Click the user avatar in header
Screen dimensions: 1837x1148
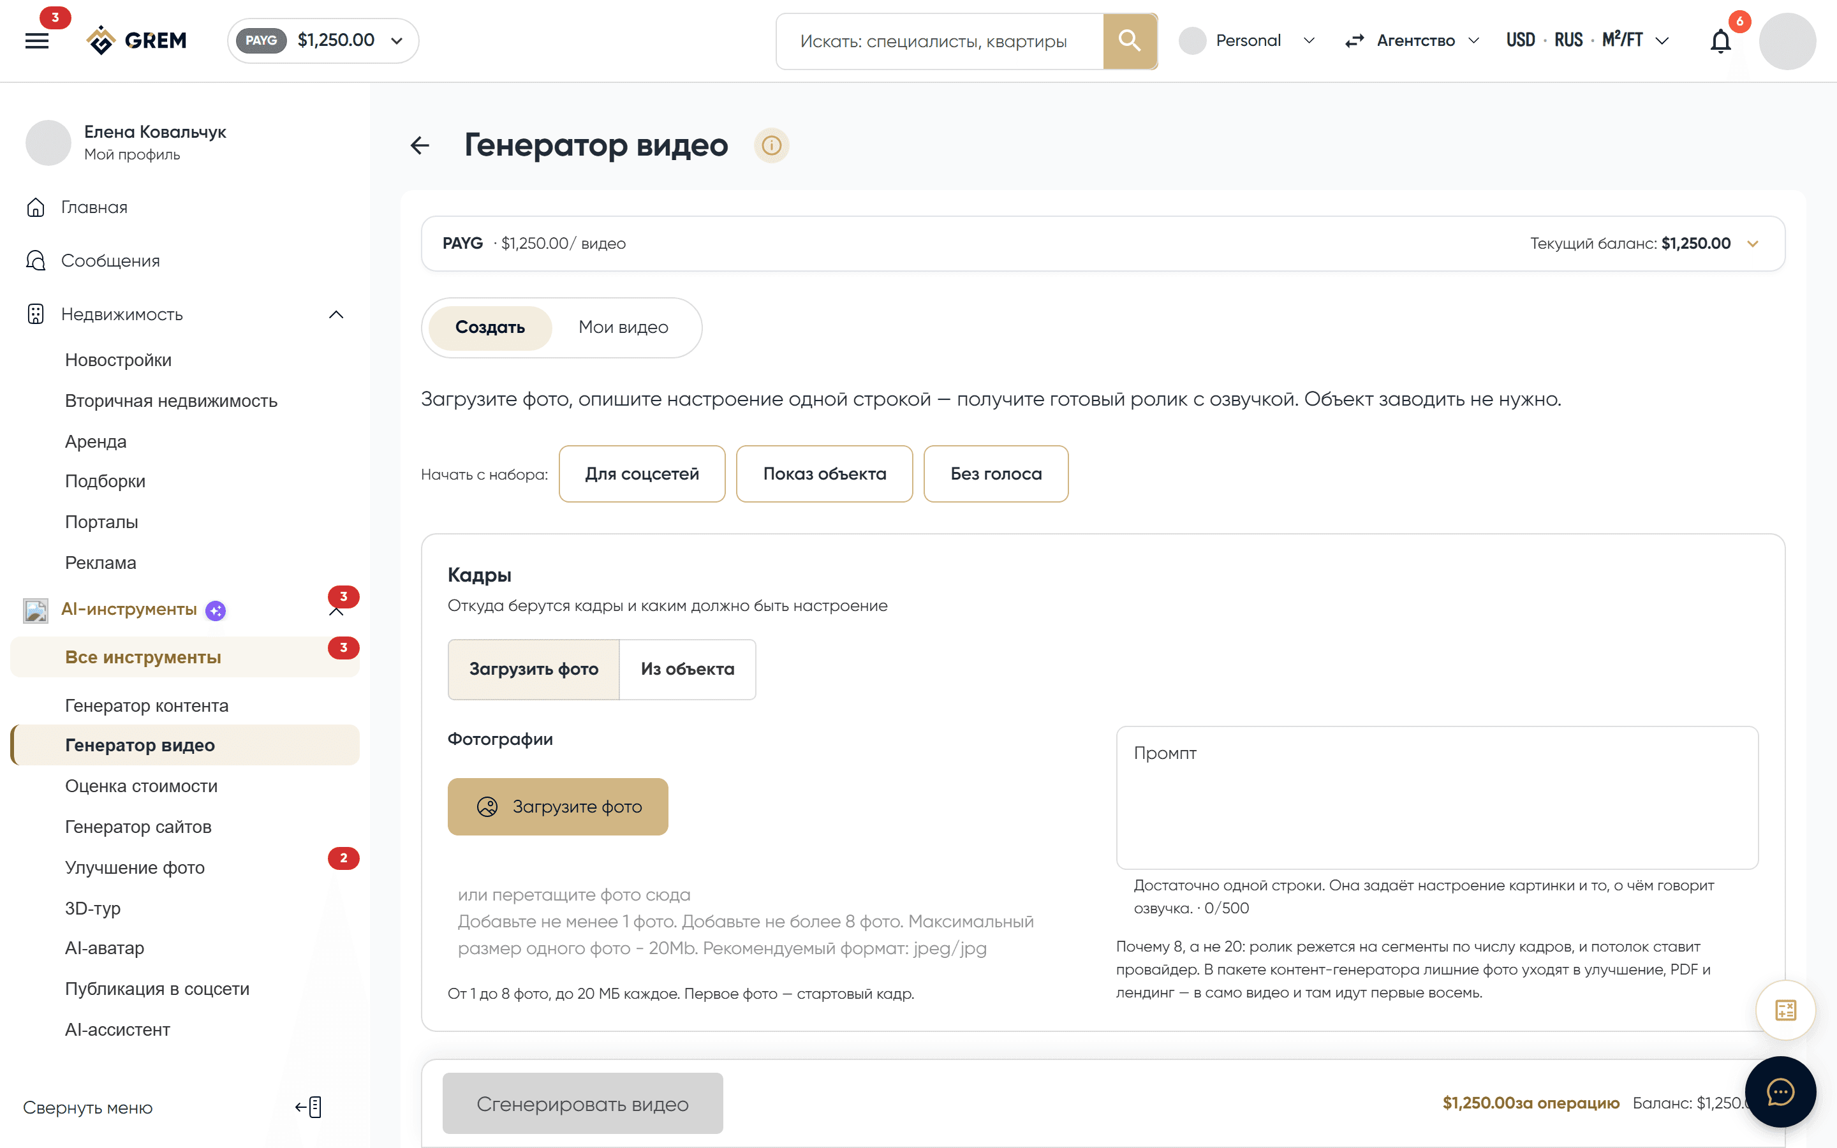1787,41
